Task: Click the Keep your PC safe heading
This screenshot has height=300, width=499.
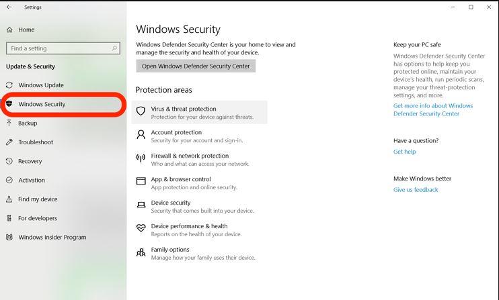Action: tap(417, 45)
